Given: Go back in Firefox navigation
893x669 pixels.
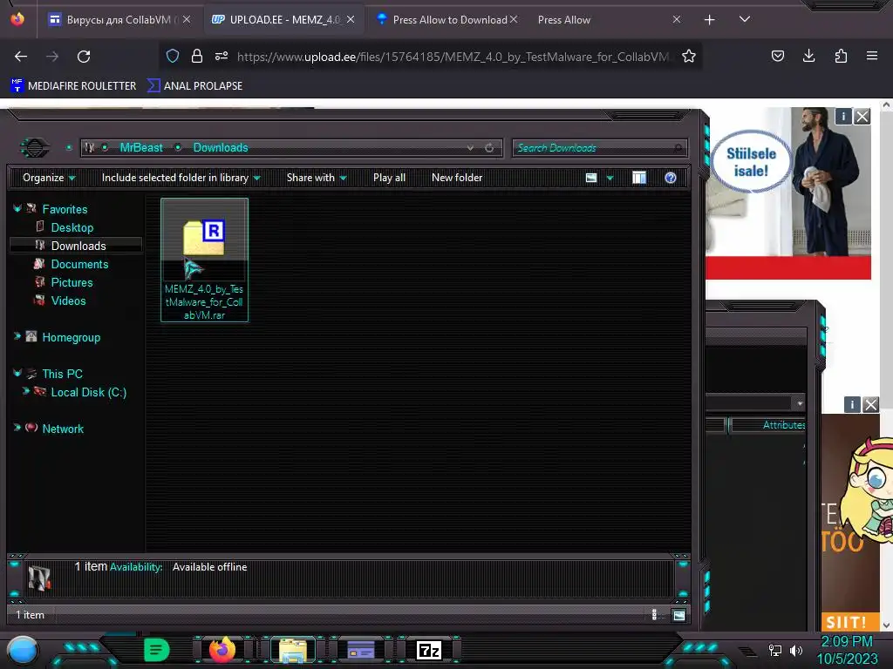Looking at the screenshot, I should (x=21, y=57).
